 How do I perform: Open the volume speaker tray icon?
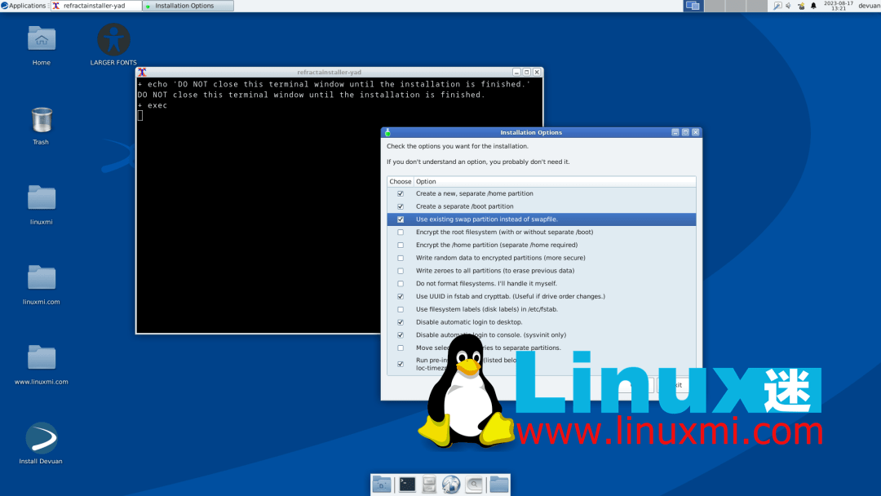coord(788,6)
